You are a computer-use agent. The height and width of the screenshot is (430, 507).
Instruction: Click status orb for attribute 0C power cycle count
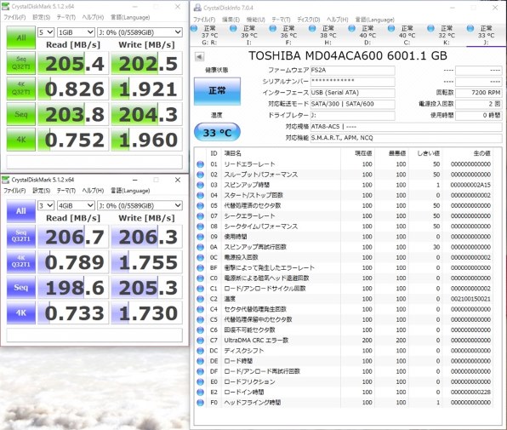[201, 257]
